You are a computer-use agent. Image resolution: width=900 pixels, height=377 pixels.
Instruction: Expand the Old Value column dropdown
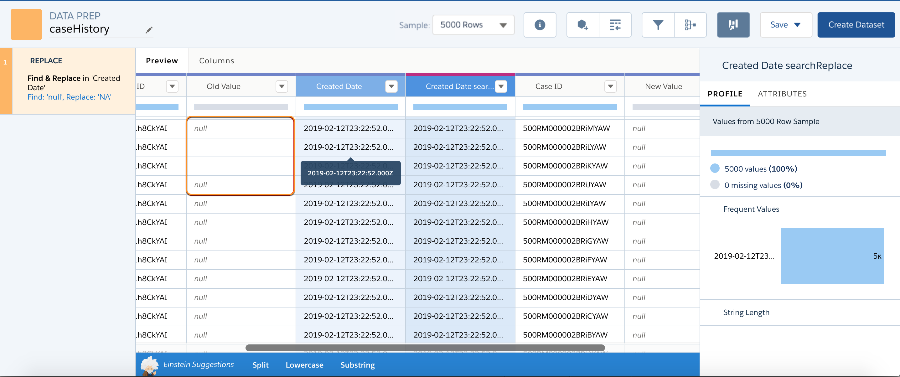[x=282, y=86]
